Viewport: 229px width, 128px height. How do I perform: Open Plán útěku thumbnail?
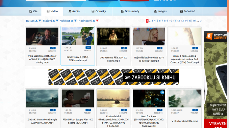pos(78,98)
